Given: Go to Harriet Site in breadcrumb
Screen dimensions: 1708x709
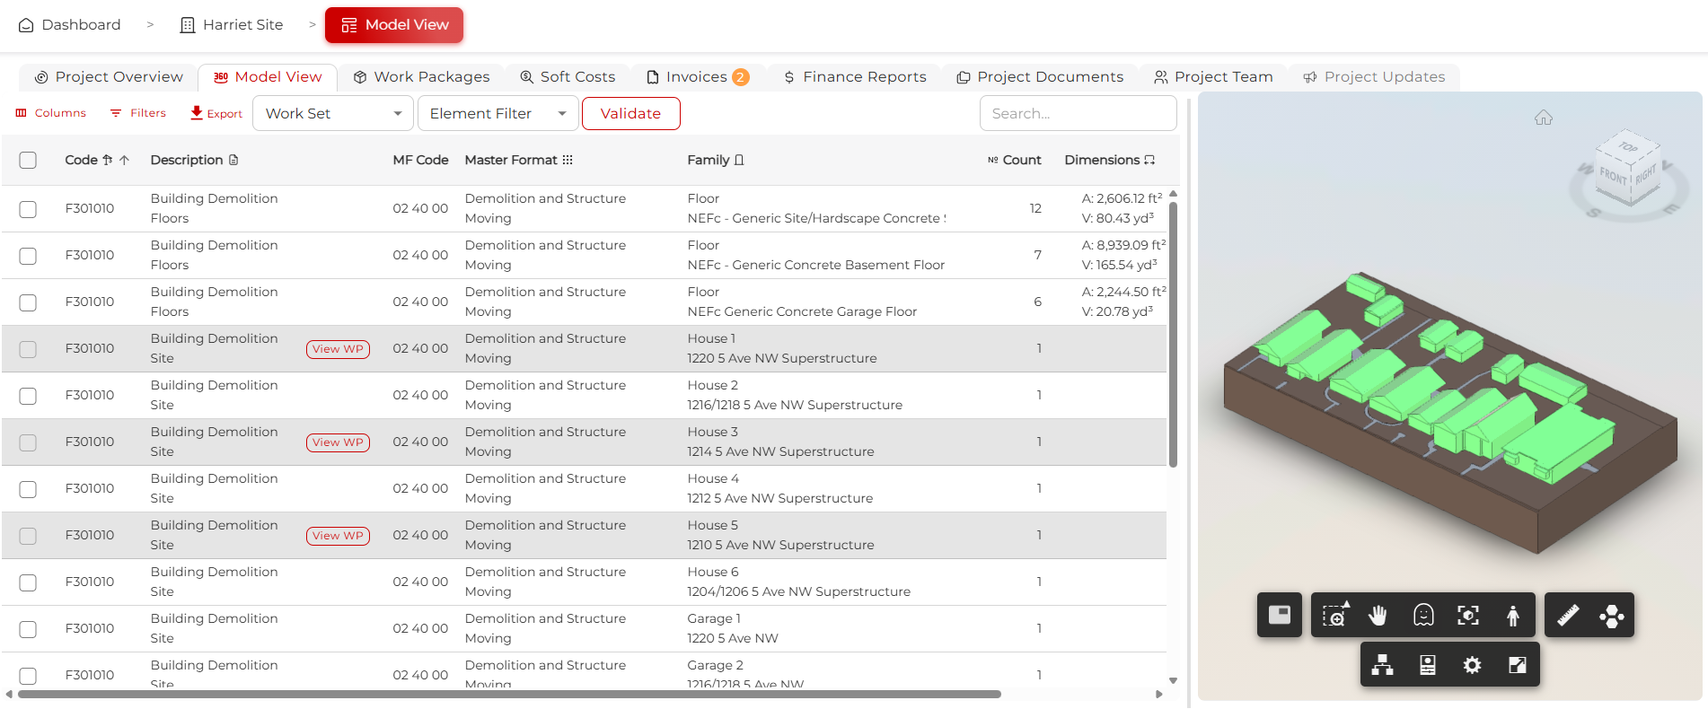Looking at the screenshot, I should pyautogui.click(x=232, y=25).
